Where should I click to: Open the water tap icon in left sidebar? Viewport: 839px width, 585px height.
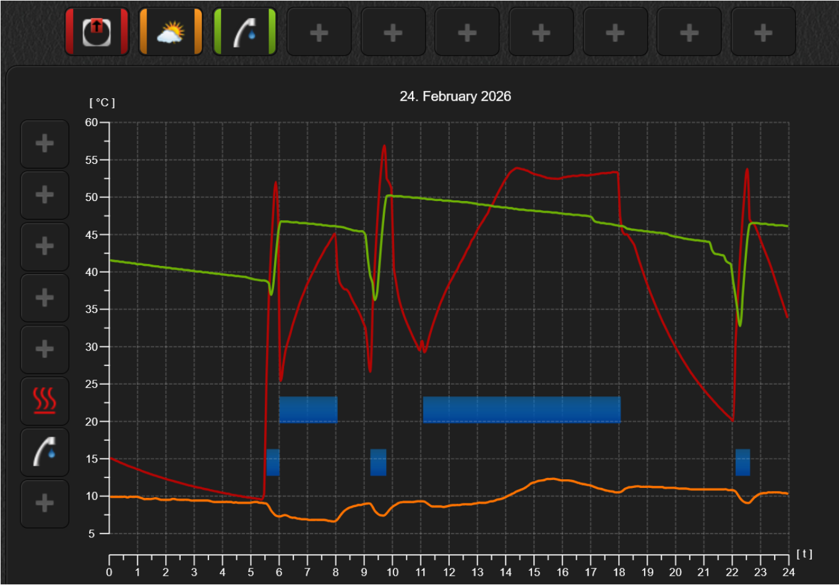(x=45, y=452)
